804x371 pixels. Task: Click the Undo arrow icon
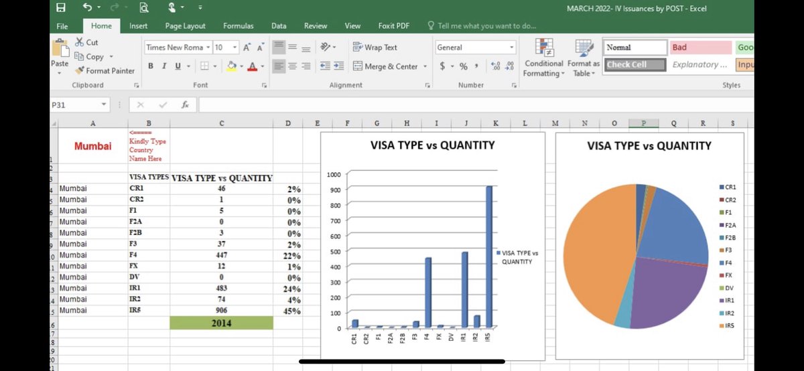point(87,8)
